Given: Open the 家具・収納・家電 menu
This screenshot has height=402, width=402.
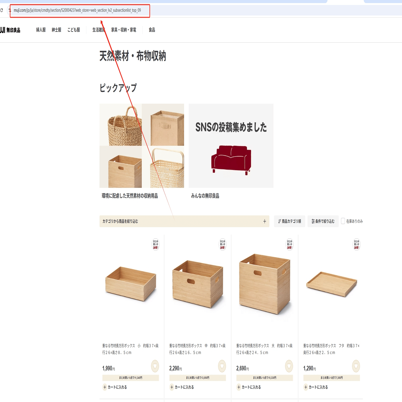Looking at the screenshot, I should point(124,30).
